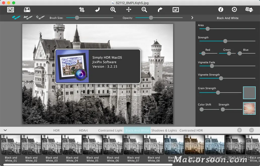Switch to the HDArt tab

pos(83,131)
